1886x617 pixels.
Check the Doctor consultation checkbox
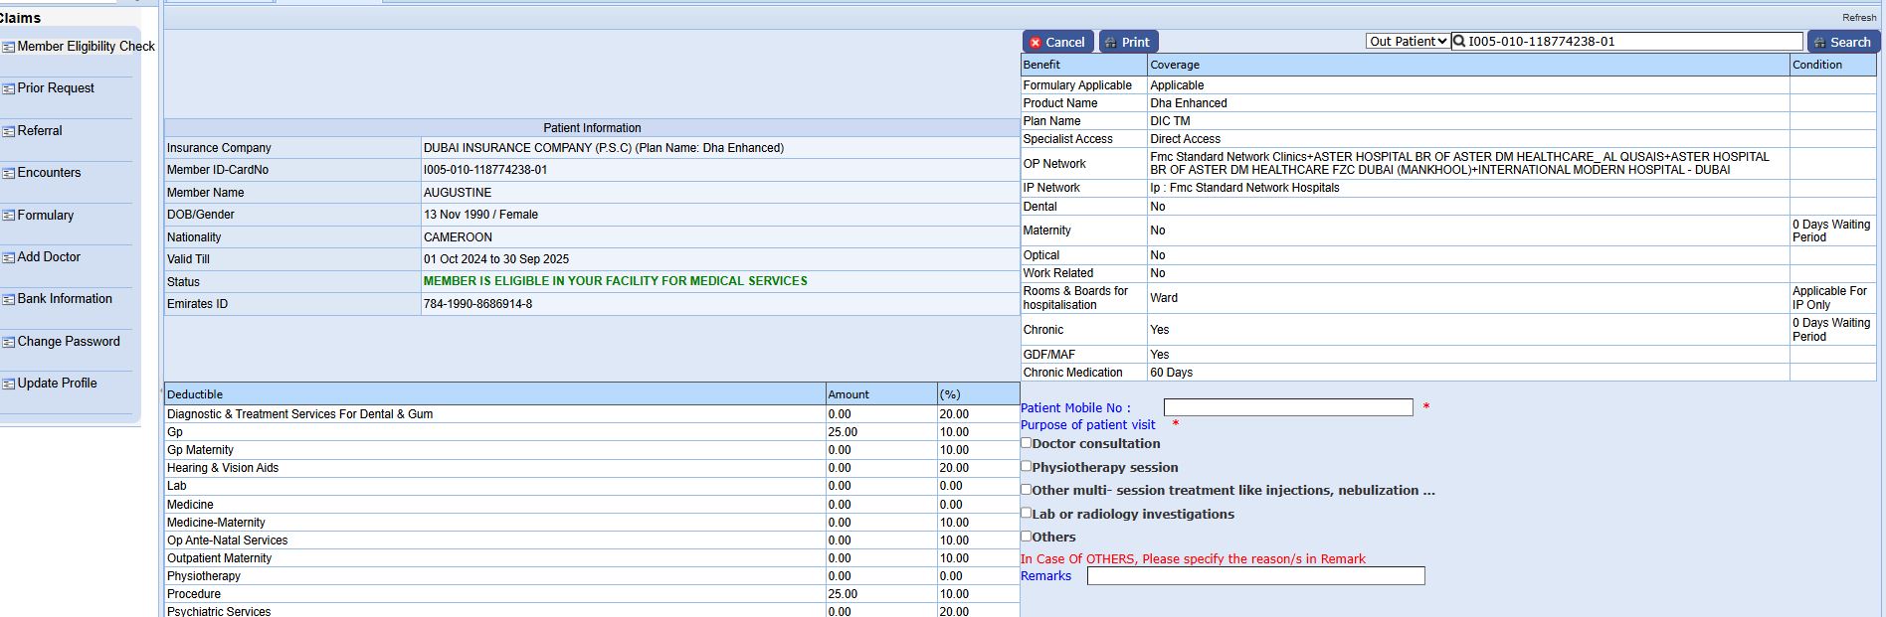[x=1027, y=443]
